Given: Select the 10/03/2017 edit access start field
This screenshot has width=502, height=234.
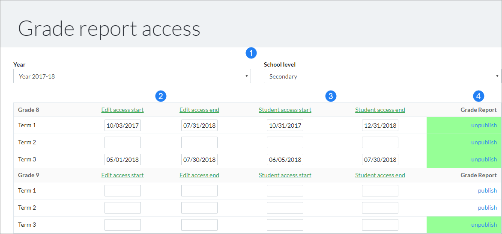Looking at the screenshot, I should [x=123, y=126].
